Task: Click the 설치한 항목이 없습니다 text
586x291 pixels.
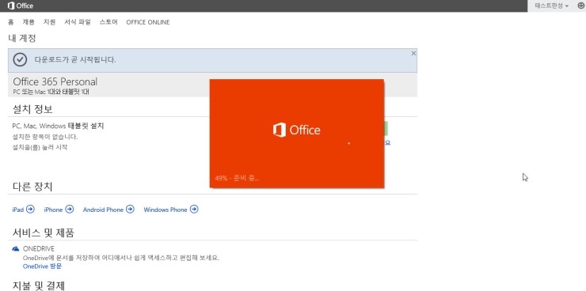Action: pyautogui.click(x=45, y=137)
